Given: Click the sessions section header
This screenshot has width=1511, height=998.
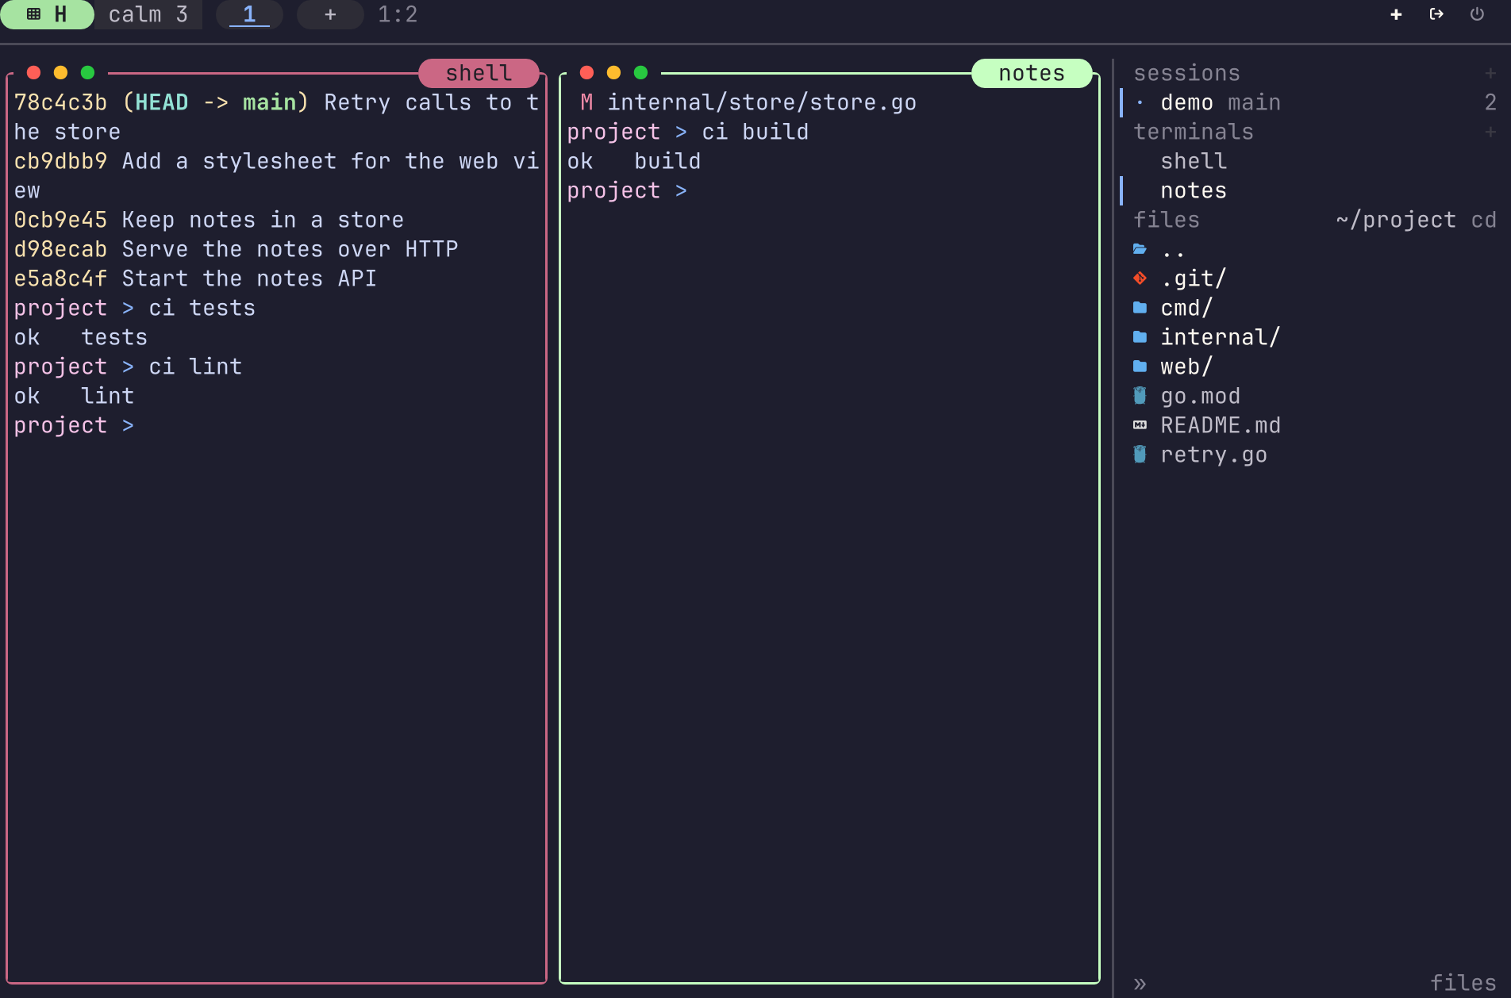Looking at the screenshot, I should [1186, 73].
